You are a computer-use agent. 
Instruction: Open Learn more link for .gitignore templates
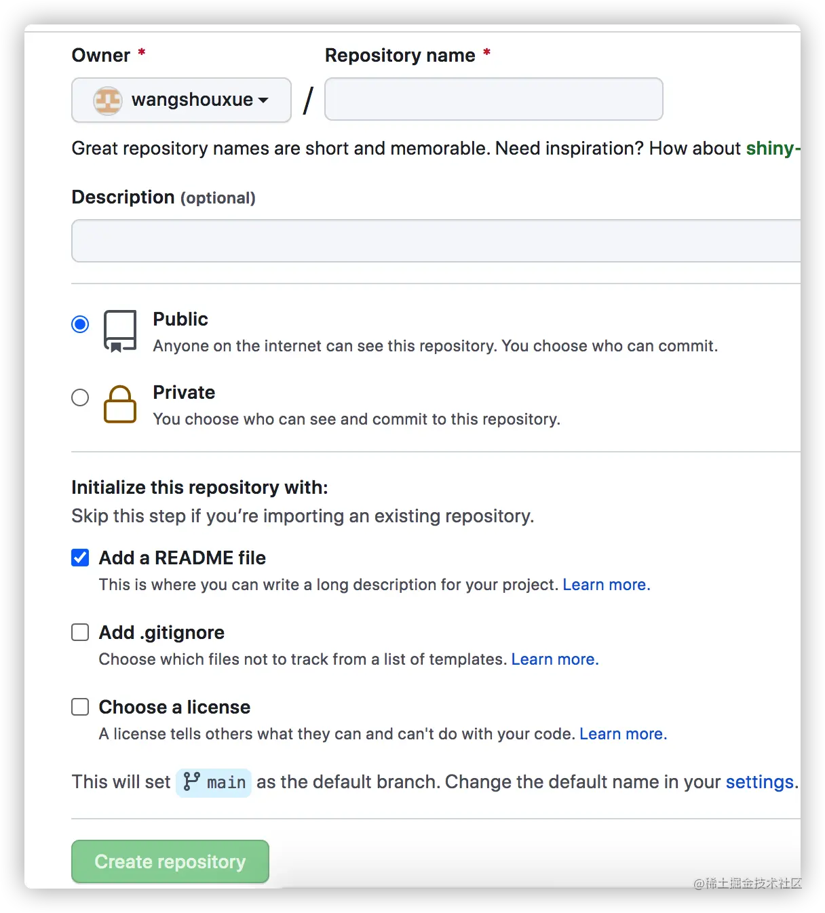coord(554,659)
